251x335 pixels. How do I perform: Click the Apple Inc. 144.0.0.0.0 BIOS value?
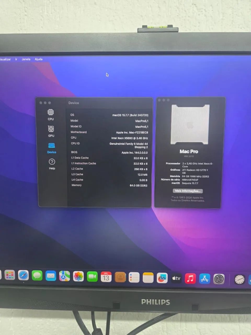pos(135,153)
